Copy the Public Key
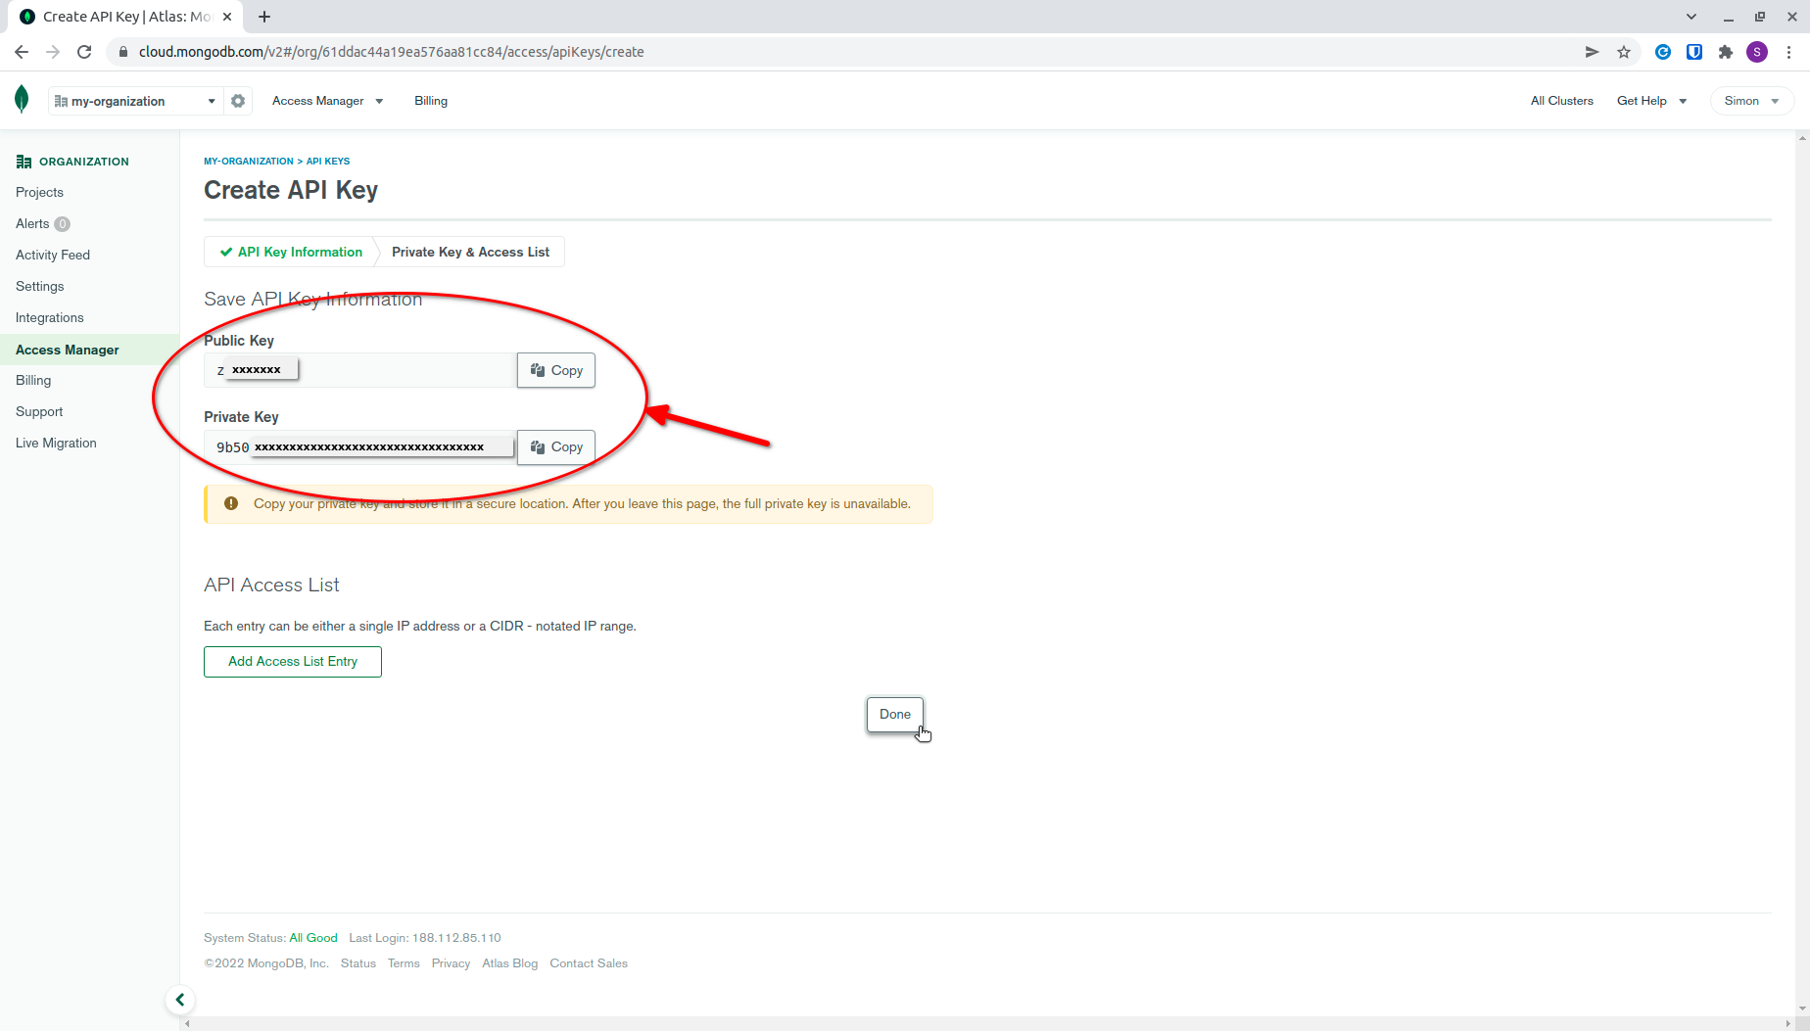The image size is (1810, 1031). [x=556, y=370]
